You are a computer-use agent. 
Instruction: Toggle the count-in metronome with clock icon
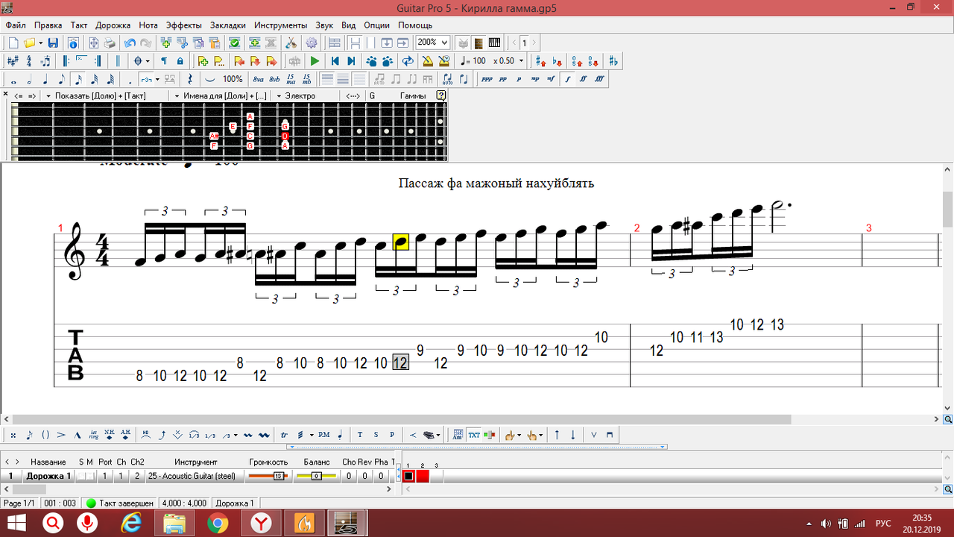pos(444,60)
